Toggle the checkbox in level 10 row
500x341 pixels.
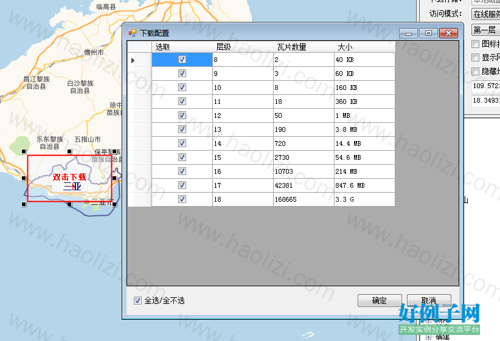pos(182,88)
